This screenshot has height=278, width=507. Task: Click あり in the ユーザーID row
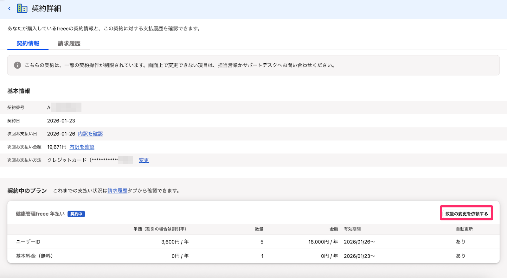click(x=461, y=242)
